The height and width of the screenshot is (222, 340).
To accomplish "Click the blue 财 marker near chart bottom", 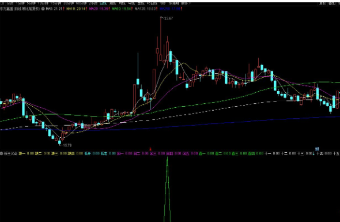I will point(317,149).
